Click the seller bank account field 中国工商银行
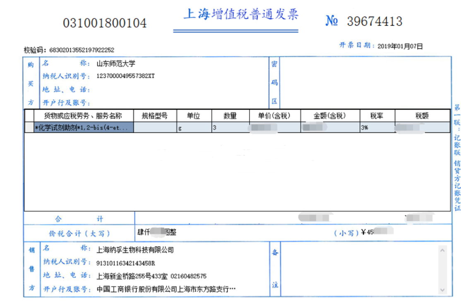This screenshot has height=302, width=461. click(x=166, y=289)
